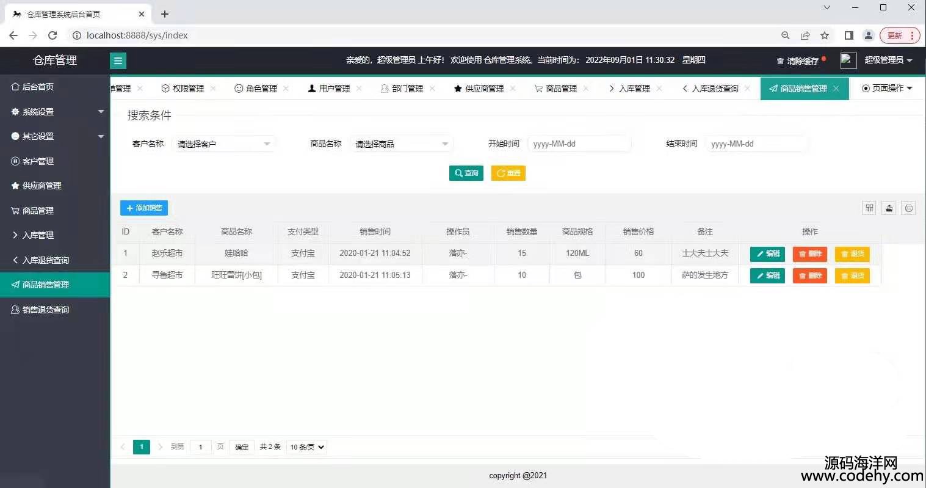Delete the 赵乐超市 row
Image resolution: width=926 pixels, height=488 pixels.
pyautogui.click(x=810, y=253)
